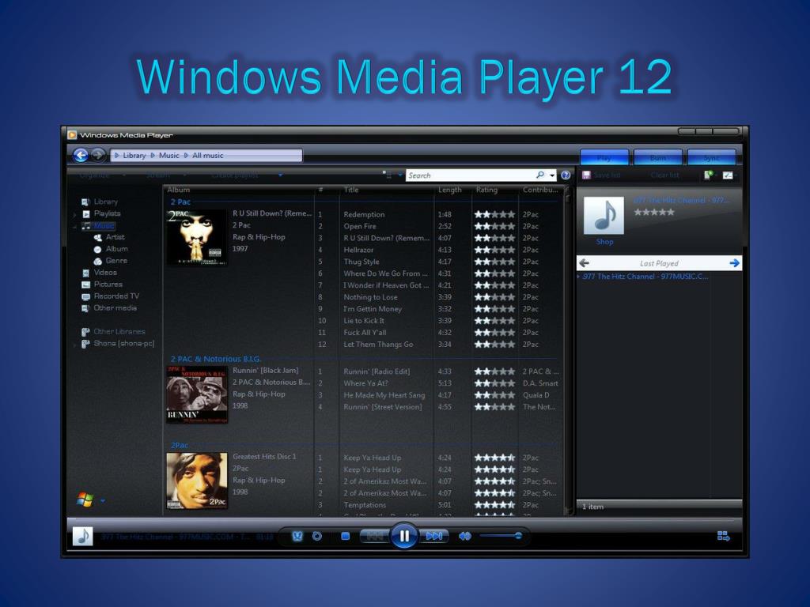Open the Organize dropdown menu
This screenshot has width=810, height=607.
click(x=102, y=175)
